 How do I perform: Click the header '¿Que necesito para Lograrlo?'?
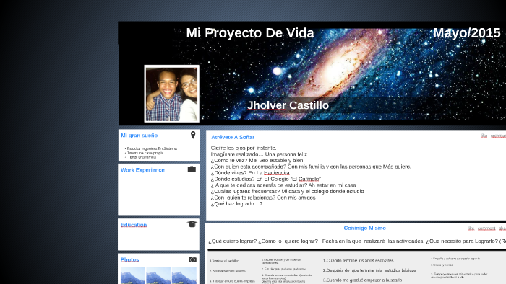pos(462,241)
